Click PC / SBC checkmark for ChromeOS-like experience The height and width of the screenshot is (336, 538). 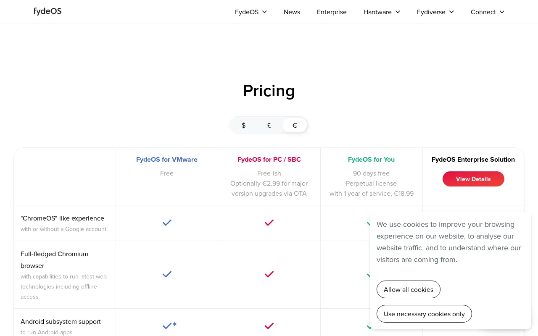tap(269, 223)
